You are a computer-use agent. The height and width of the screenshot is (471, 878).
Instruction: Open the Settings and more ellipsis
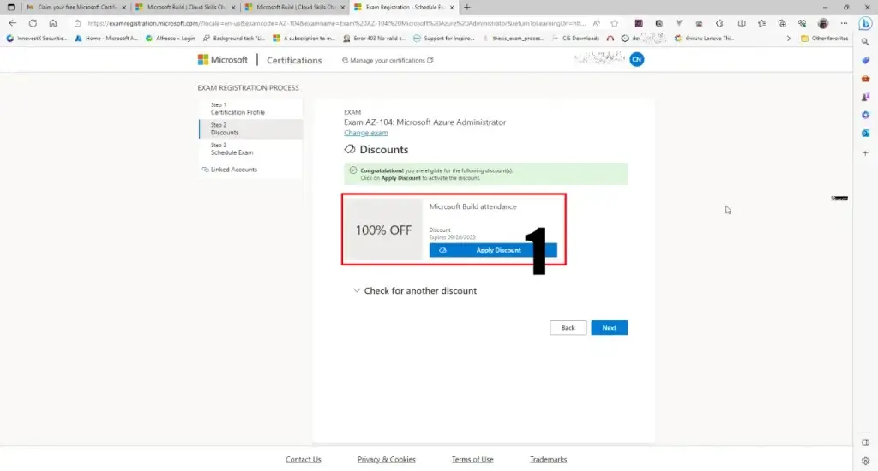click(x=844, y=23)
